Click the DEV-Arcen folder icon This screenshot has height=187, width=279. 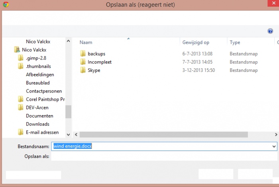(x=21, y=108)
